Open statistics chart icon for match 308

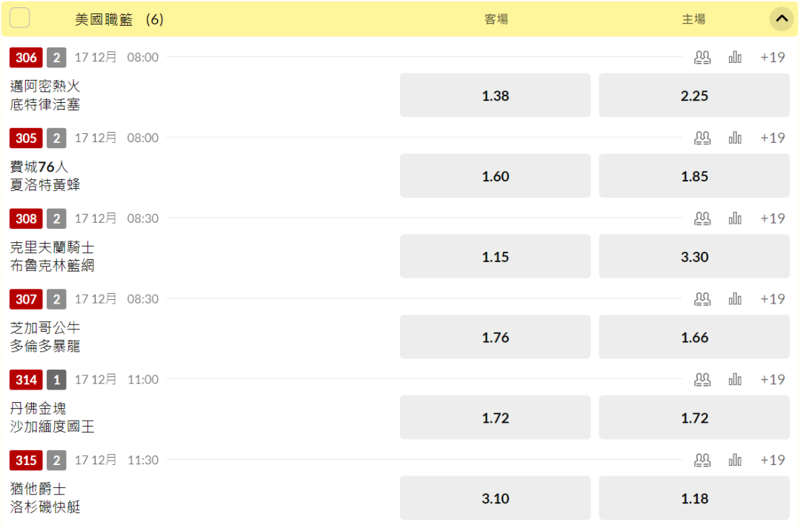[735, 218]
